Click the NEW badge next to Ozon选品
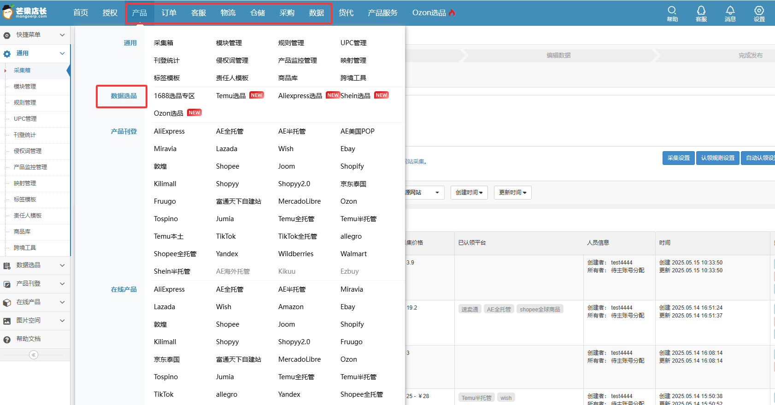The width and height of the screenshot is (775, 405). pyautogui.click(x=194, y=112)
